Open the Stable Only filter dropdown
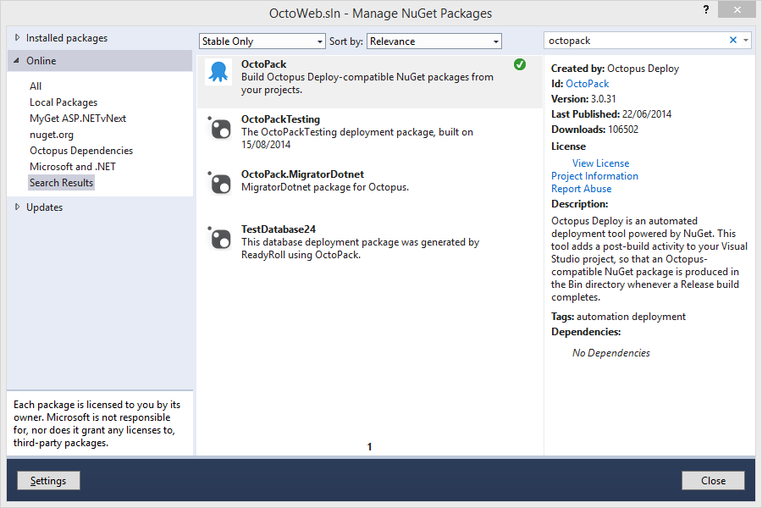Viewport: 762px width, 508px height. (x=262, y=41)
